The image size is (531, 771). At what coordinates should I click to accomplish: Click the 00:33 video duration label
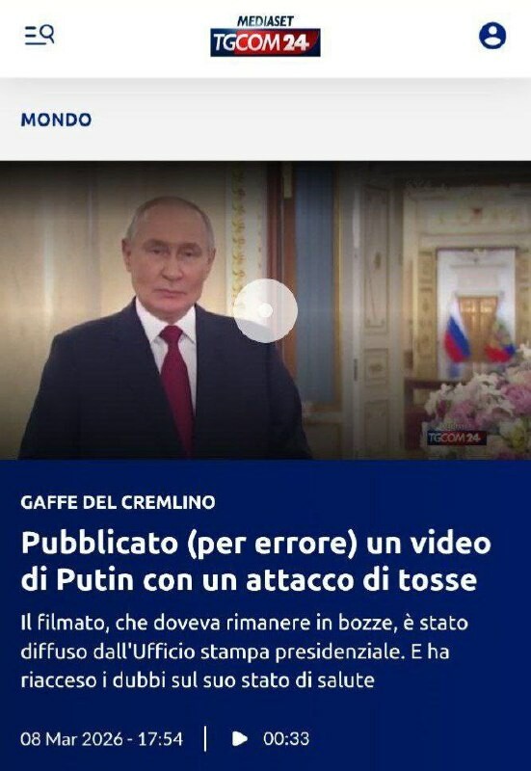[286, 738]
